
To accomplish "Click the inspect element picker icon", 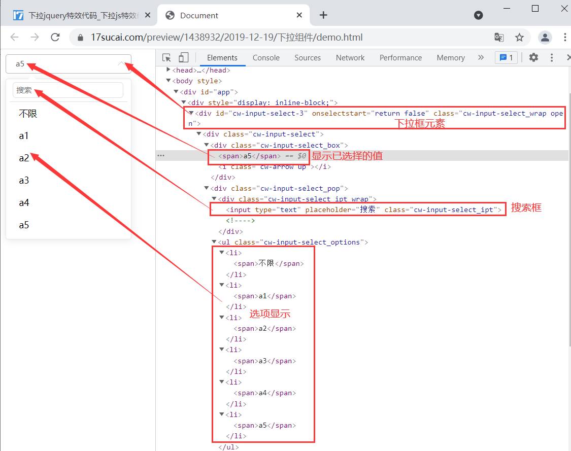I will 166,58.
